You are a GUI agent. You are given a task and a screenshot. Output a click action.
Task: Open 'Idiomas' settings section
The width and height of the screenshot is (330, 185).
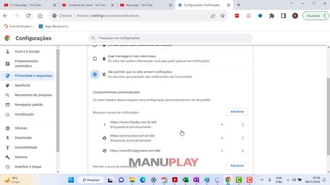[27, 128]
